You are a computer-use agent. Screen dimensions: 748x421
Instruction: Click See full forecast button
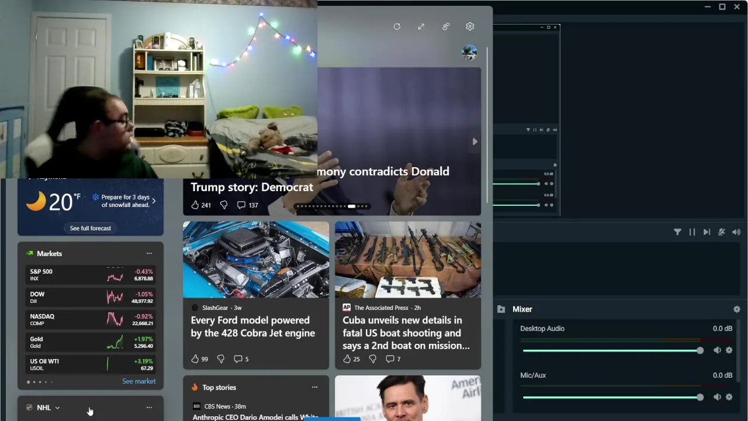(91, 228)
